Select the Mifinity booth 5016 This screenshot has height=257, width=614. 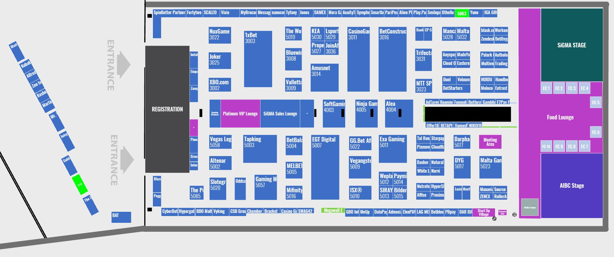(294, 193)
